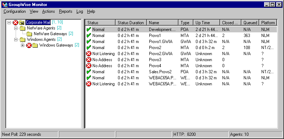Click the NetWare Agents folder icon
This screenshot has height=139, width=284.
tap(23, 28)
